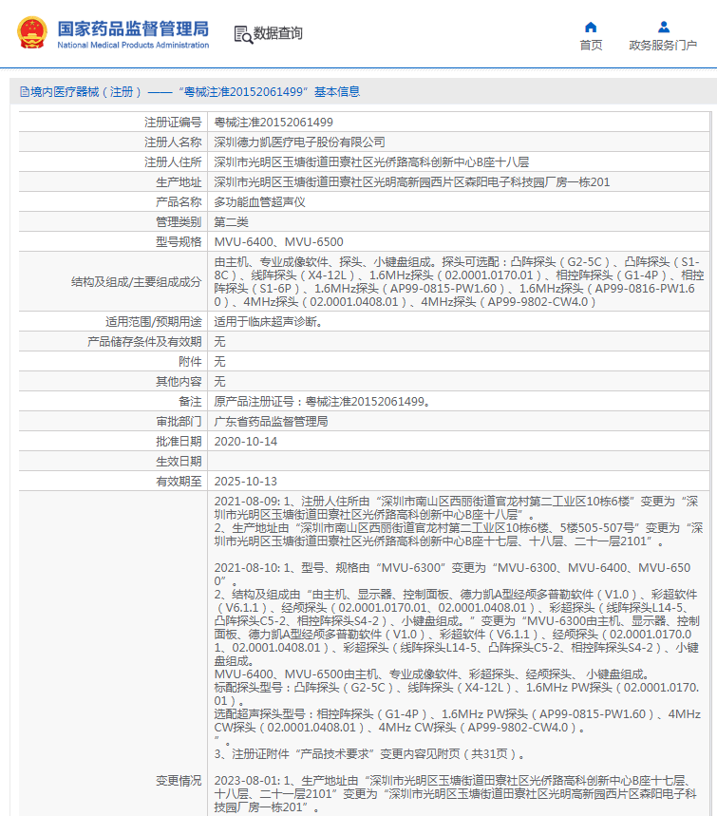
Task: Click 无 in the 附件 row
Action: [219, 362]
